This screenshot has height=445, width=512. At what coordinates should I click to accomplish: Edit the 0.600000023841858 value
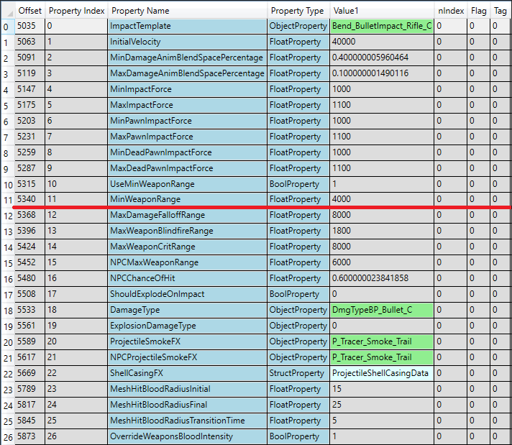point(382,278)
